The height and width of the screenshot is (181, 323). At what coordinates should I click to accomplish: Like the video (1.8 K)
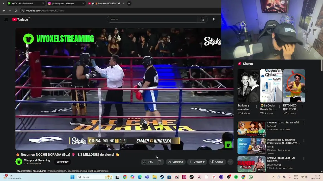(x=148, y=162)
